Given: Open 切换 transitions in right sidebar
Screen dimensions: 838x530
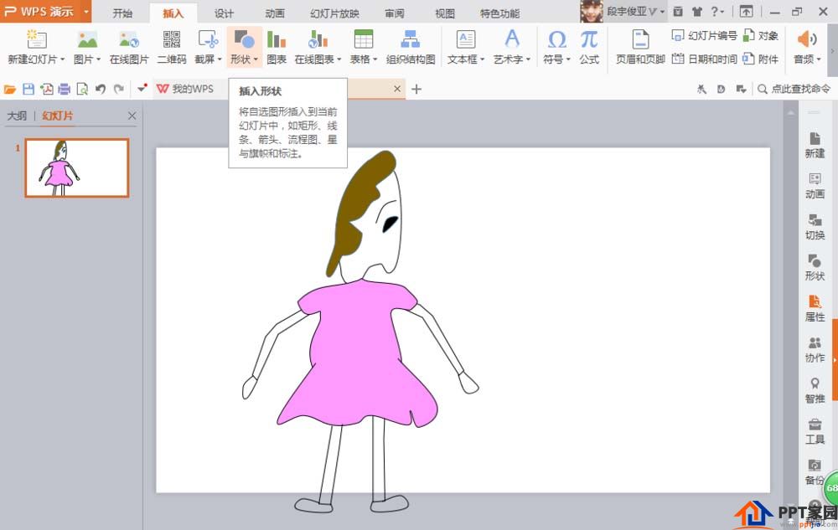Looking at the screenshot, I should [815, 227].
